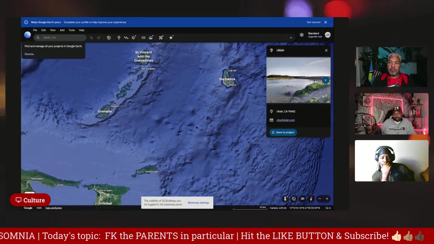
Task: Open historical imagery clock icon
Action: pyautogui.click(x=109, y=38)
